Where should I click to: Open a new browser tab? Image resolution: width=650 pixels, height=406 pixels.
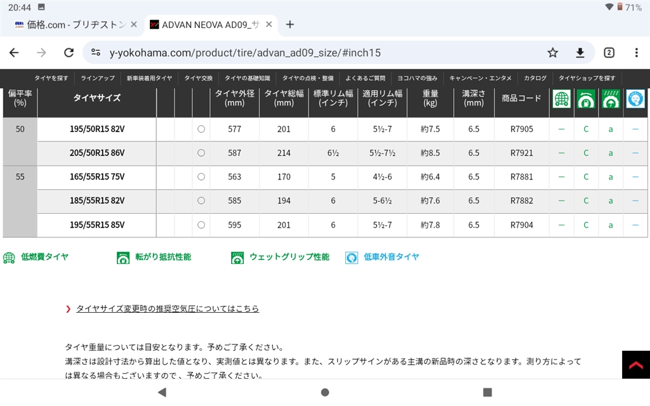tap(290, 25)
